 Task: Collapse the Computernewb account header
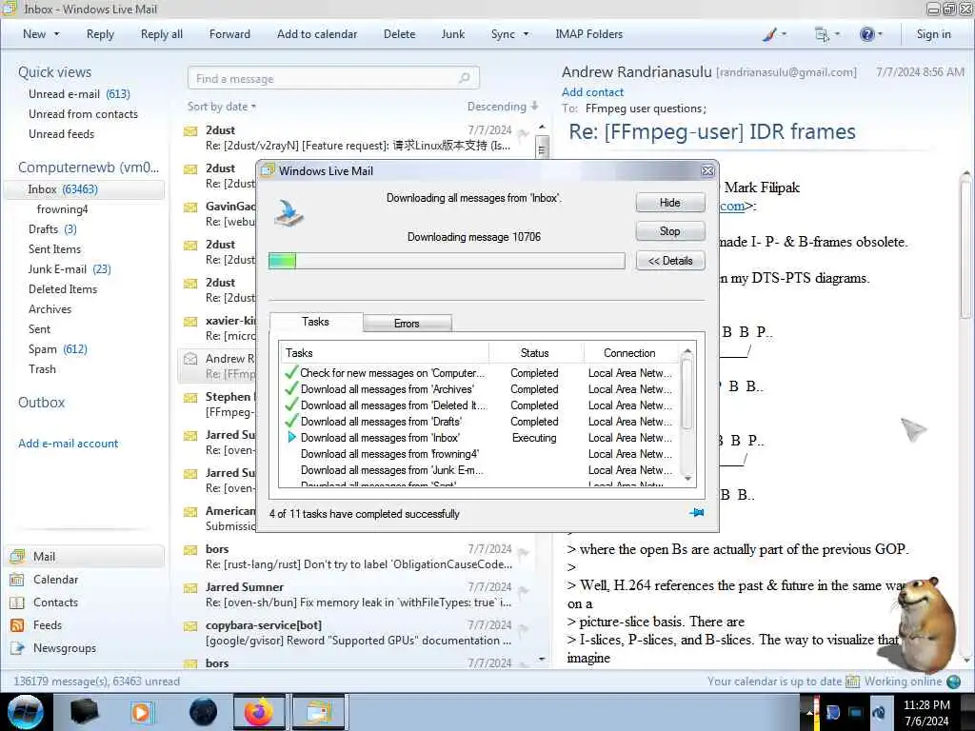pyautogui.click(x=89, y=168)
